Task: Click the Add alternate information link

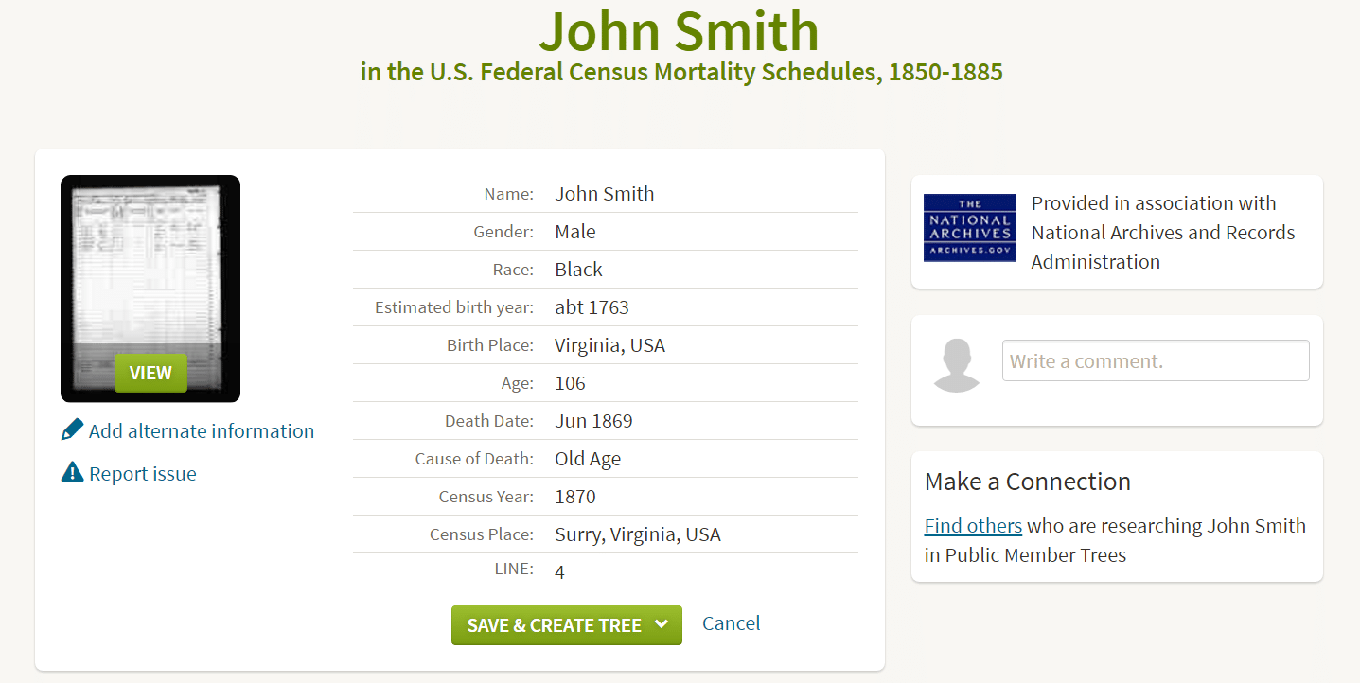Action: 202,431
